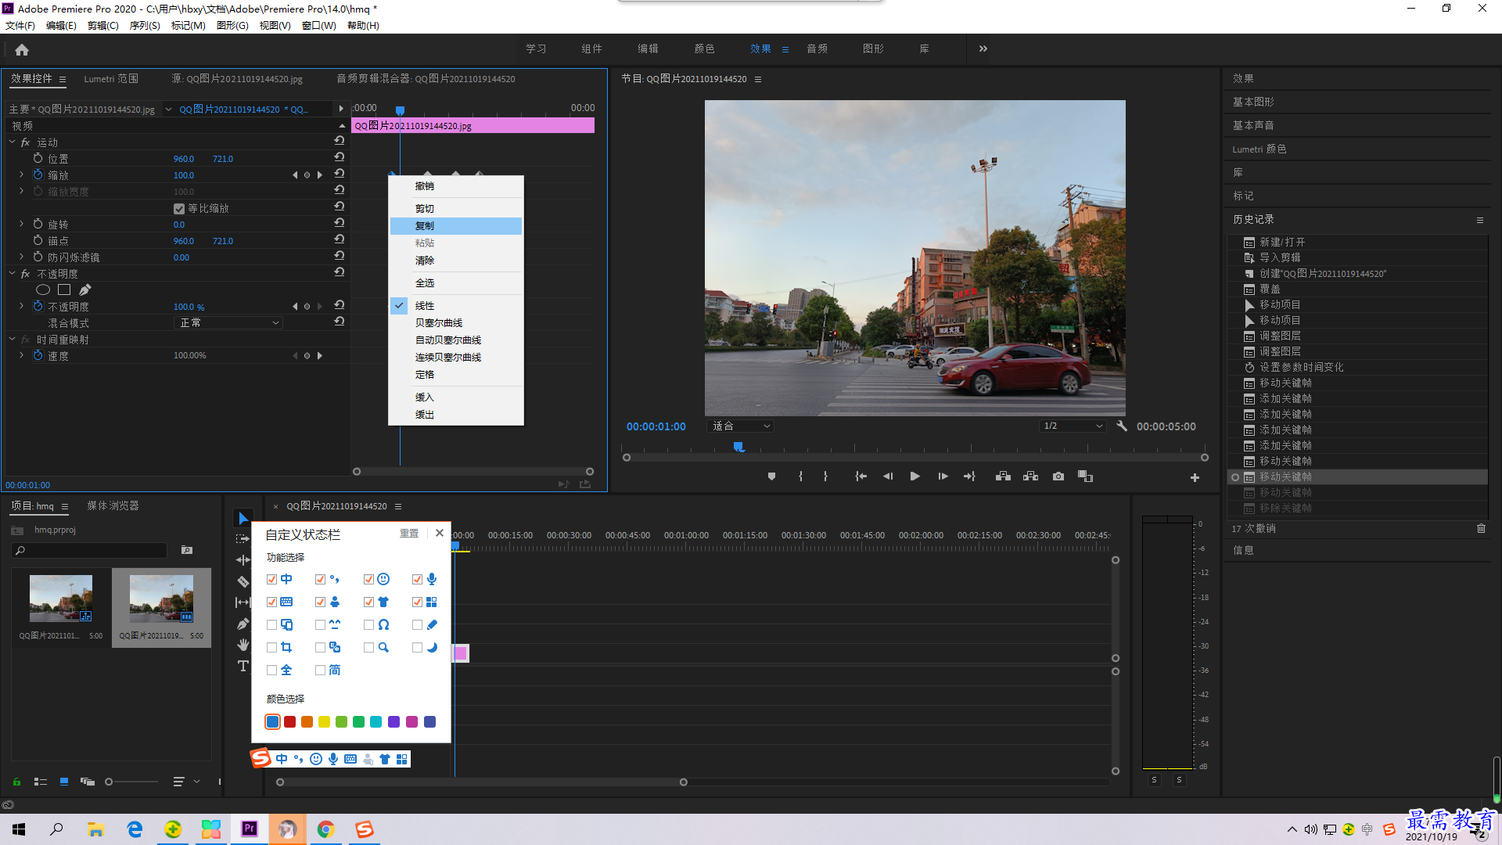The image size is (1502, 845).
Task: Open the blend mode dropdown showing 正常
Action: (228, 323)
